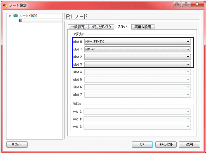The height and width of the screenshot is (154, 207).
Task: Open the empty slot 2 adapter dropdown
Action: (x=138, y=57)
